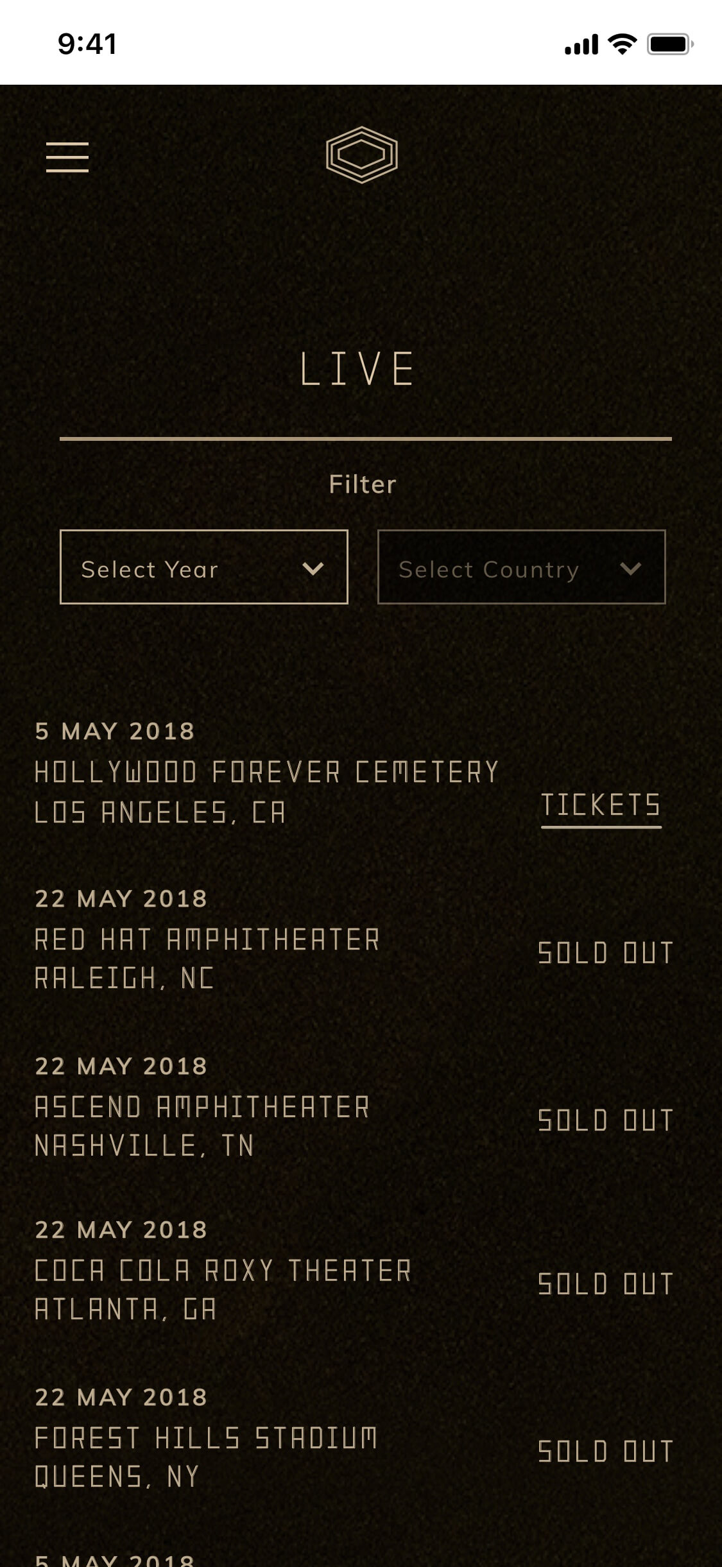Select the Coca Cola Roxy Theater event

tap(223, 1271)
